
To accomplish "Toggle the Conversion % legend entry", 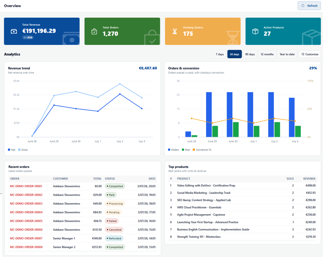I will click(x=202, y=150).
